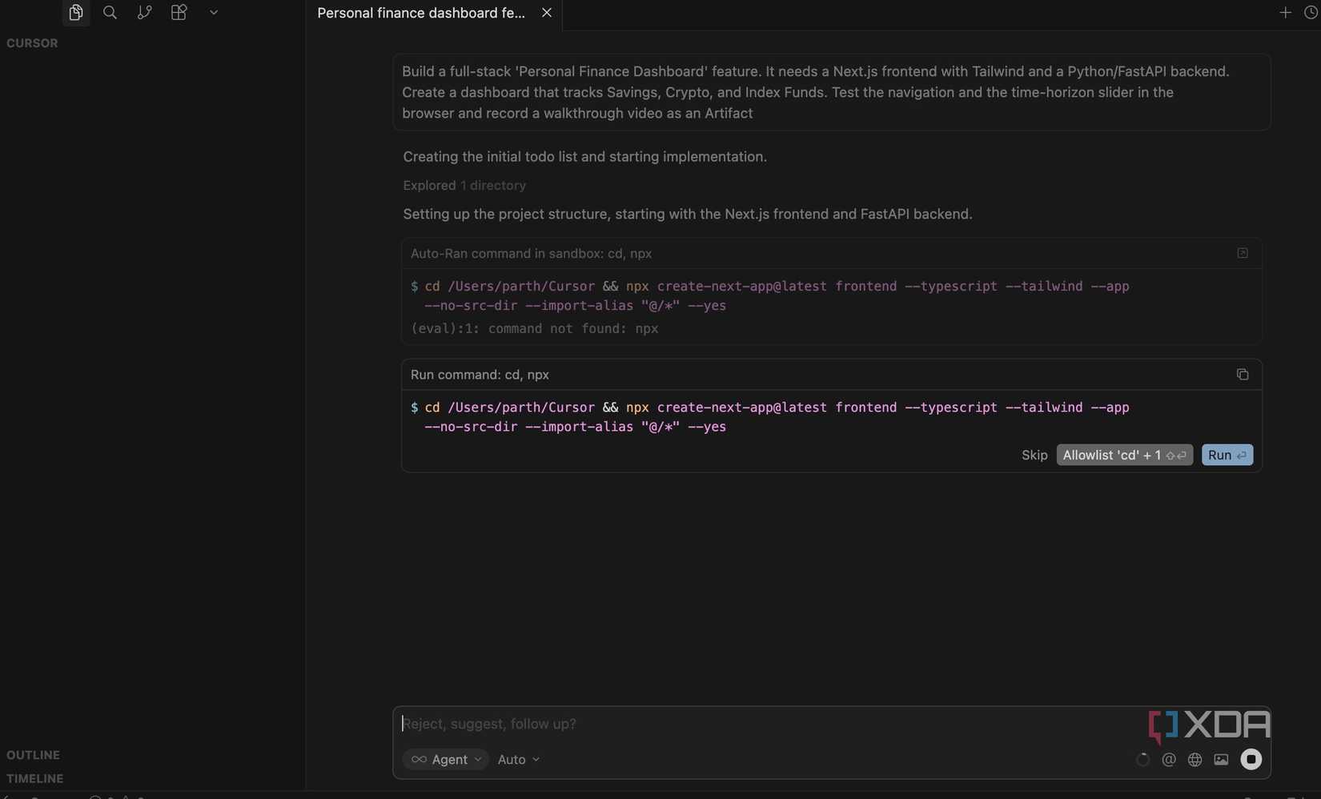Expand the OUTLINE section
This screenshot has height=799, width=1321.
pos(34,755)
